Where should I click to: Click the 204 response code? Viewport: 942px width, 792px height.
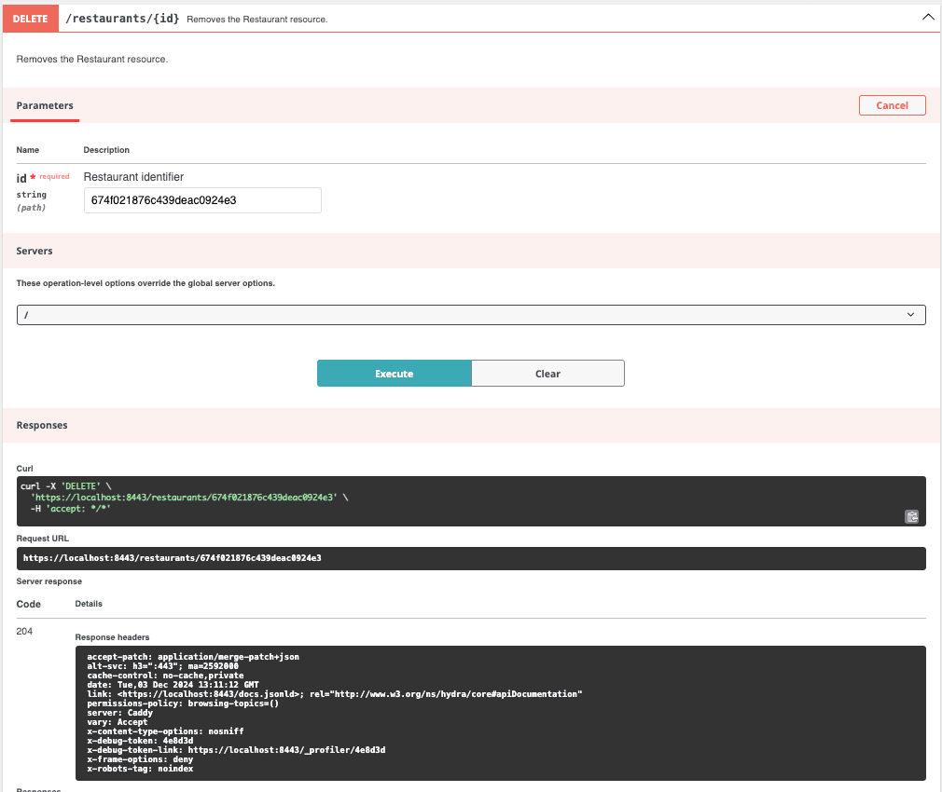(24, 632)
